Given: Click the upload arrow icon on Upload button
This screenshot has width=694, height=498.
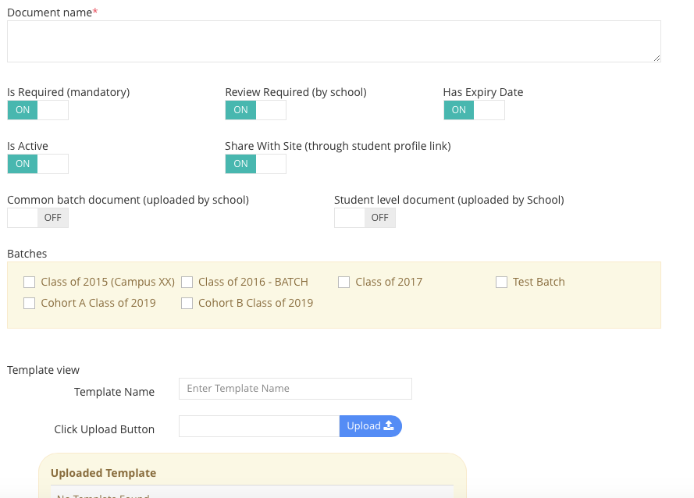Looking at the screenshot, I should pyautogui.click(x=388, y=425).
